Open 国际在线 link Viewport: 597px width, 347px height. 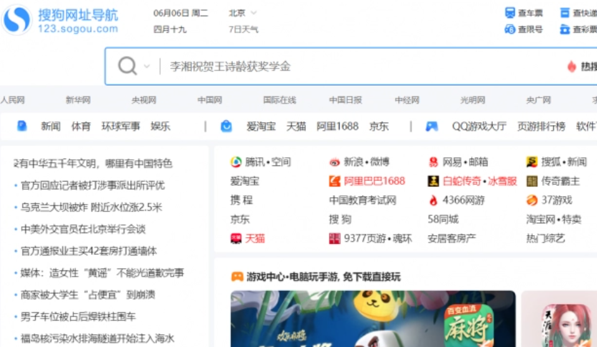click(x=279, y=100)
